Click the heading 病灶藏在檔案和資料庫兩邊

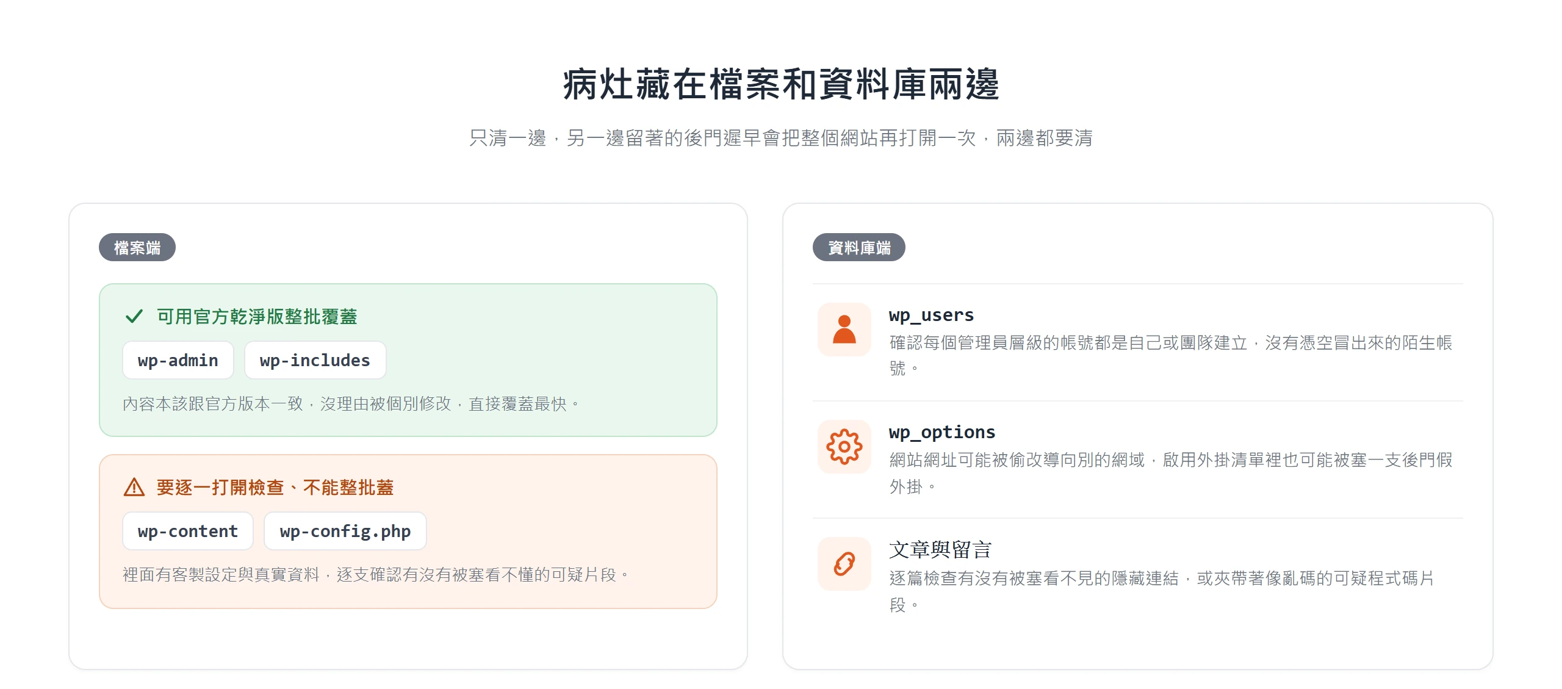(x=781, y=84)
